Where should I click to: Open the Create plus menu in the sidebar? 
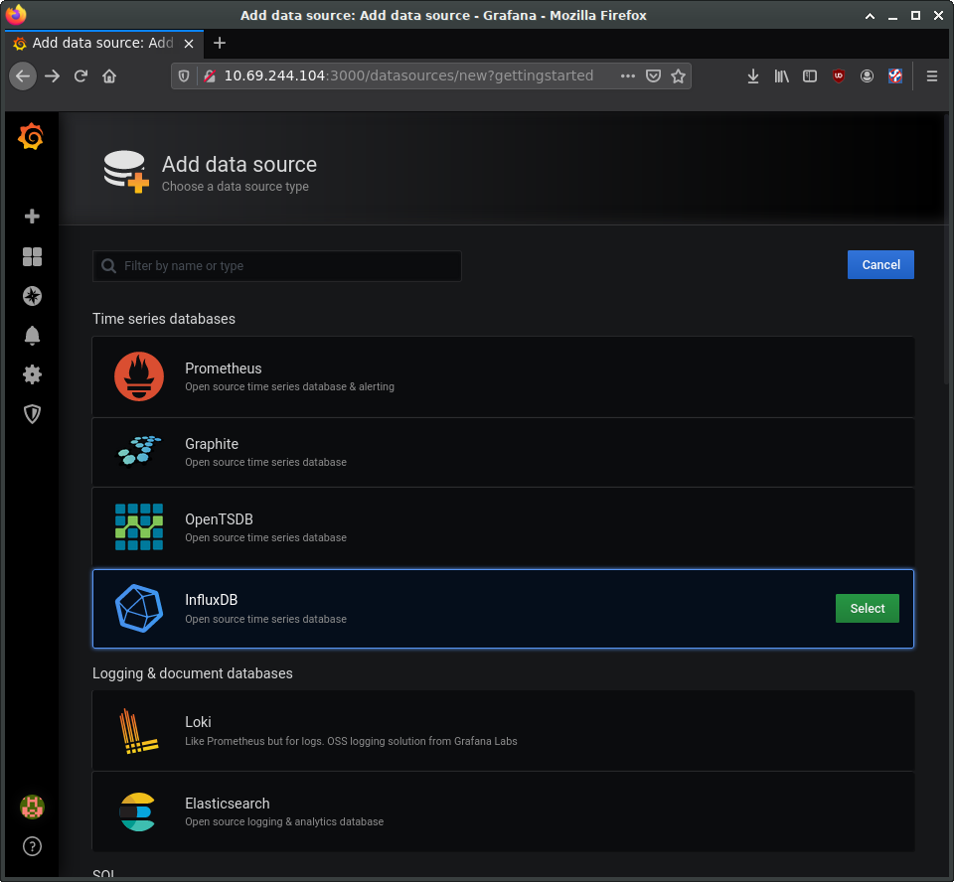(x=32, y=217)
